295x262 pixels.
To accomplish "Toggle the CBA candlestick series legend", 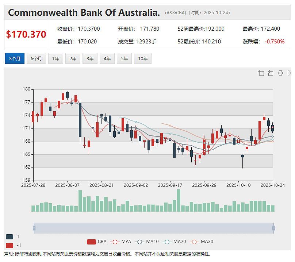I will point(97,242).
